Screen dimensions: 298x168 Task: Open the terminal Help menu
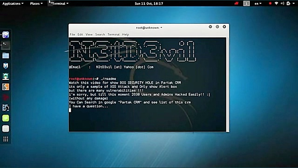pyautogui.click(x=125, y=34)
